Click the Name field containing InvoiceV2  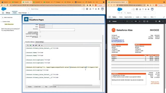46,27
